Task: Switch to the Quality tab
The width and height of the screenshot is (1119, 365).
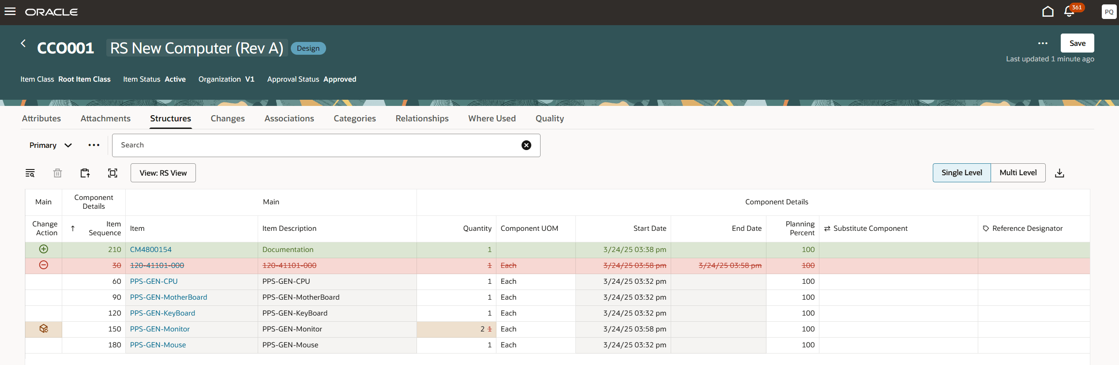Action: (550, 118)
